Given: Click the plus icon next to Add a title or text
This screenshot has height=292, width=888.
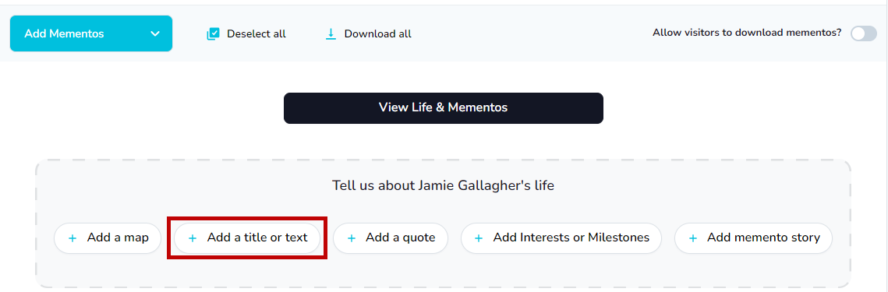Looking at the screenshot, I should pyautogui.click(x=193, y=239).
